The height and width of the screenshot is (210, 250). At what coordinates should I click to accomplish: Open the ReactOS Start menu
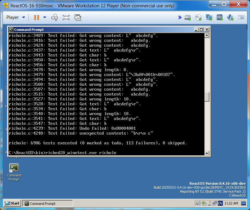pos(12,203)
